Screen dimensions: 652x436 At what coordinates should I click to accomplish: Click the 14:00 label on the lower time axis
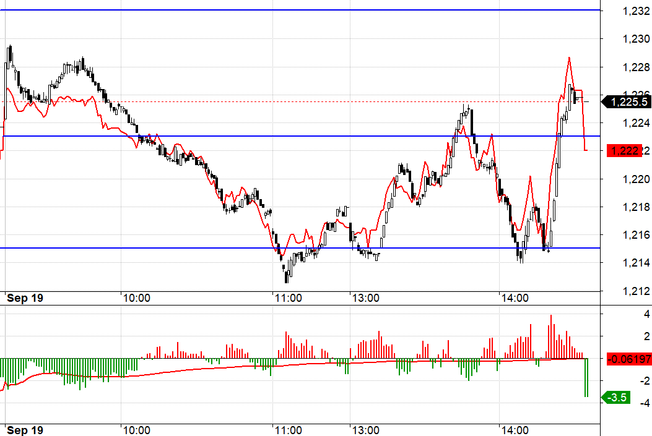pos(515,430)
